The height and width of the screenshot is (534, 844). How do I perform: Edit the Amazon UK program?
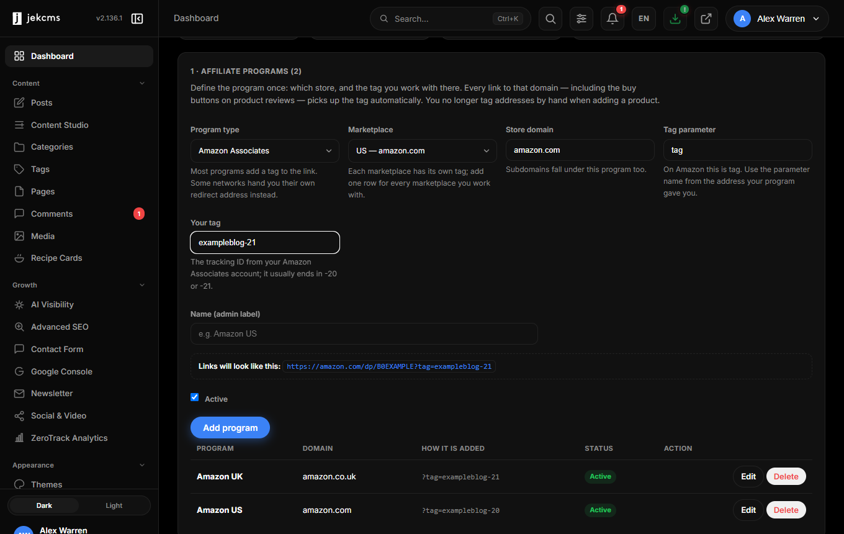tap(748, 477)
